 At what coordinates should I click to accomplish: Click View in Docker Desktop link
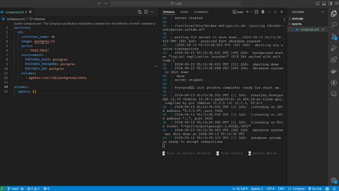click(186, 153)
